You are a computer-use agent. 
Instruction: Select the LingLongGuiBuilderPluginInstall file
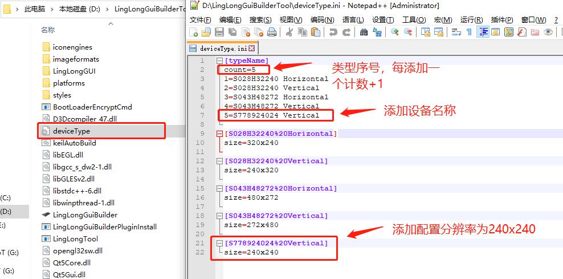pyautogui.click(x=105, y=227)
